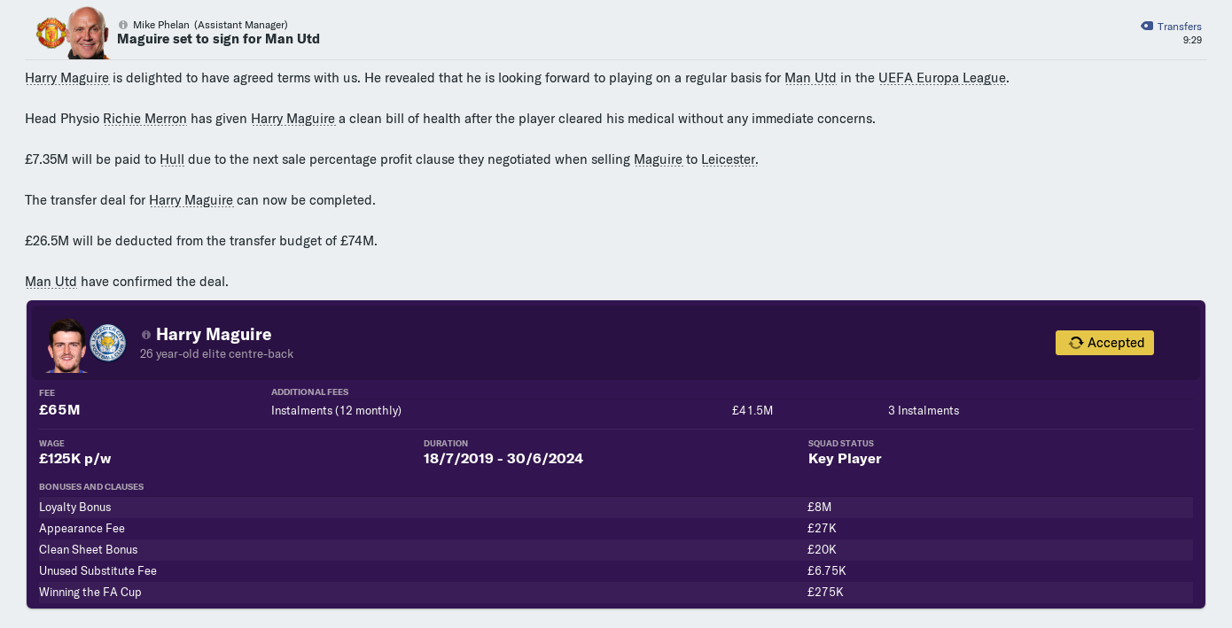Click Harry Maguire's face photo in the transfer card
Viewport: 1232px width, 628px height.
pyautogui.click(x=67, y=345)
